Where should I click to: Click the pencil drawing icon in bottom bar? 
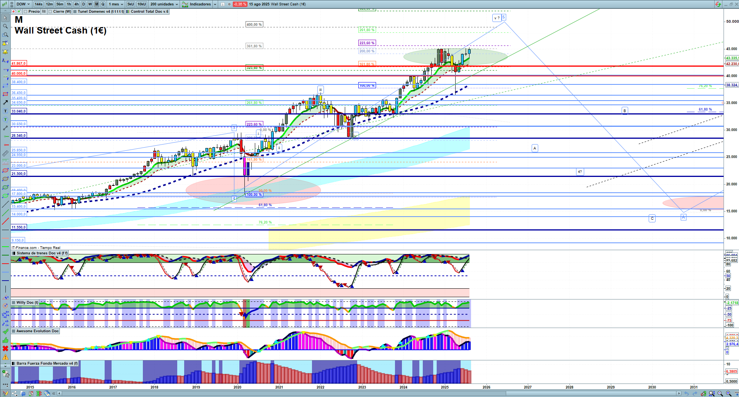point(5,394)
